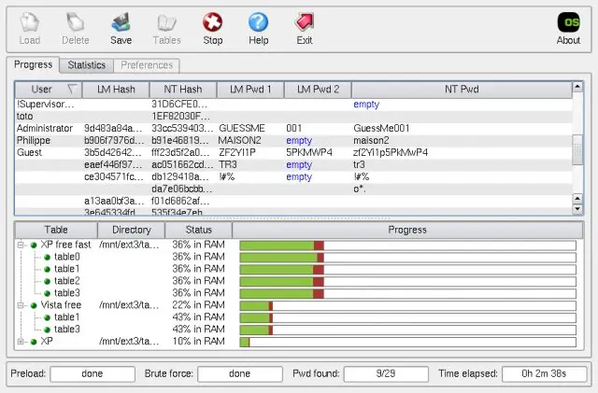The image size is (598, 393).
Task: Click the XP 10% progress bar
Action: coord(407,342)
